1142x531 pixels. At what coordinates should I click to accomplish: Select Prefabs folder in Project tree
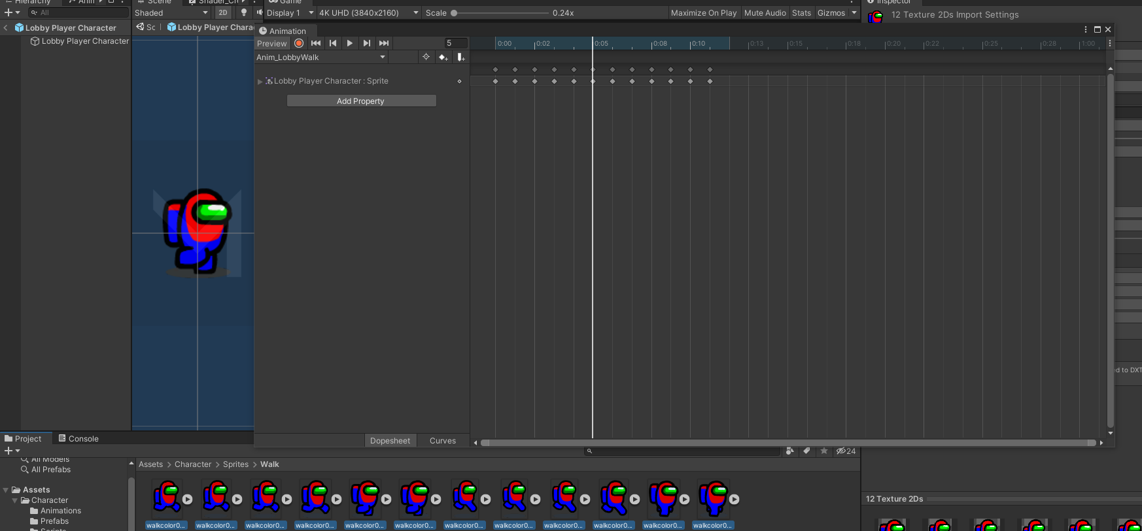[x=54, y=521]
